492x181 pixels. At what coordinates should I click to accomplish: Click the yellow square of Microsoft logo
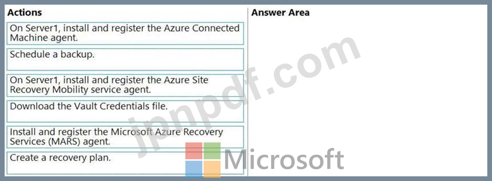click(x=212, y=169)
